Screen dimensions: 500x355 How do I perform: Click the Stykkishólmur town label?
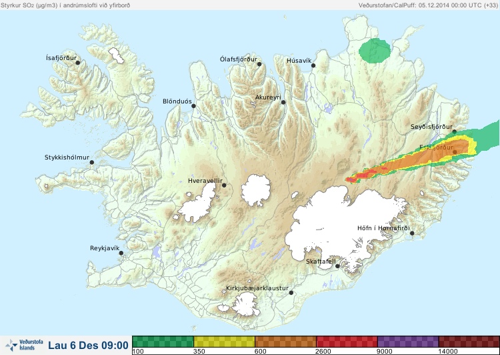coord(67,157)
